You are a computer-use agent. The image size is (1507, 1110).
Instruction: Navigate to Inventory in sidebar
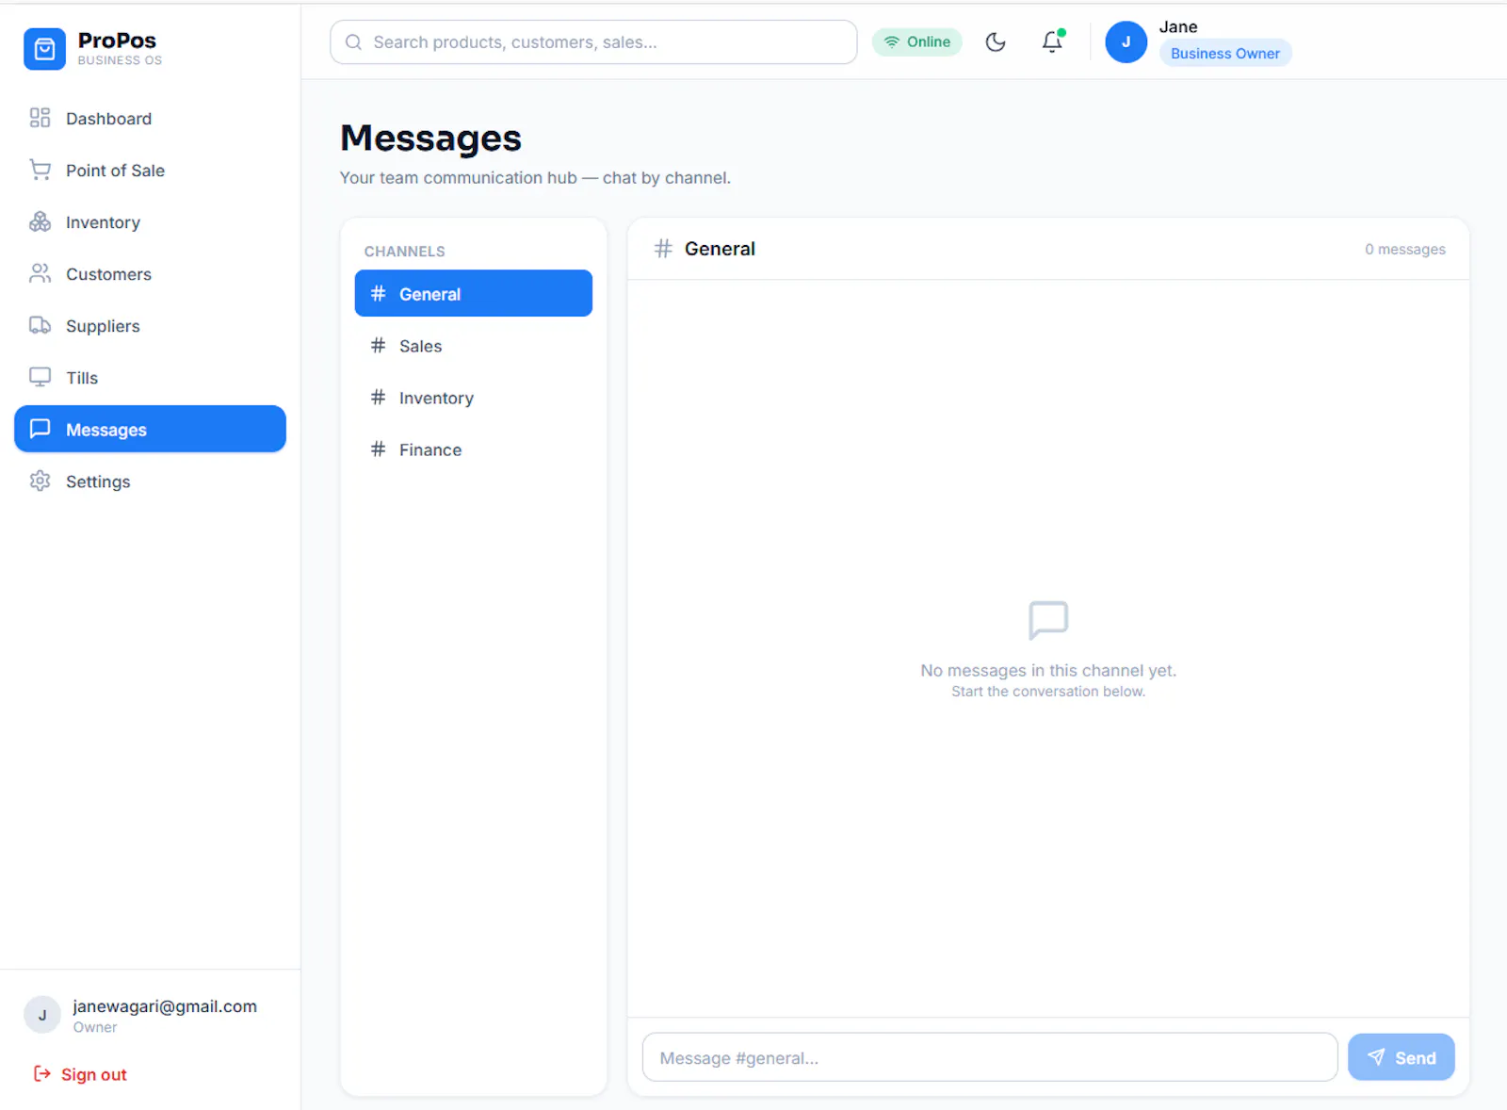[150, 221]
